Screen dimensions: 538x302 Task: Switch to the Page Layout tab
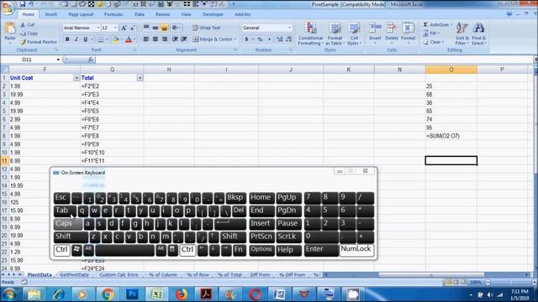click(x=81, y=14)
